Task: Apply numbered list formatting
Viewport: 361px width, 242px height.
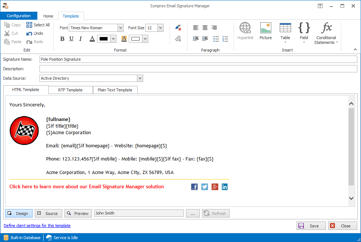Action: [226, 39]
